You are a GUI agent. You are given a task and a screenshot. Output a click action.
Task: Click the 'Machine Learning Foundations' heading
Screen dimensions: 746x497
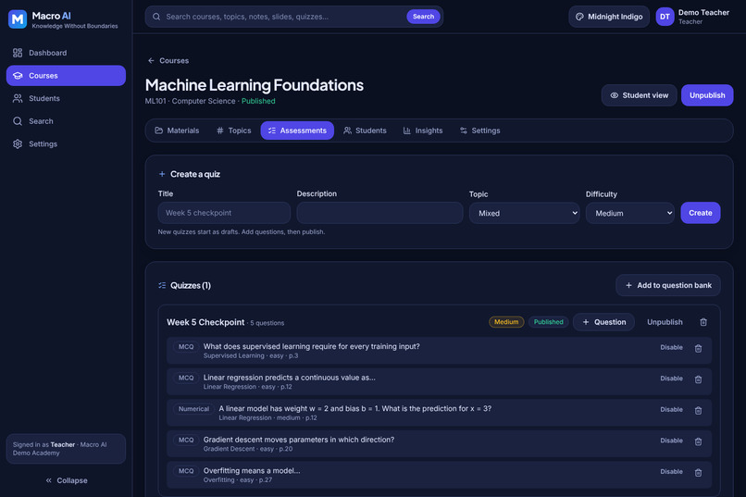point(254,85)
